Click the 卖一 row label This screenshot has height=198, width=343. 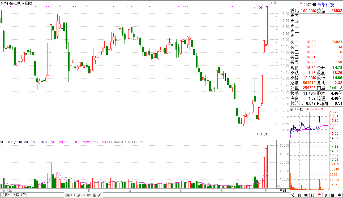(295, 37)
